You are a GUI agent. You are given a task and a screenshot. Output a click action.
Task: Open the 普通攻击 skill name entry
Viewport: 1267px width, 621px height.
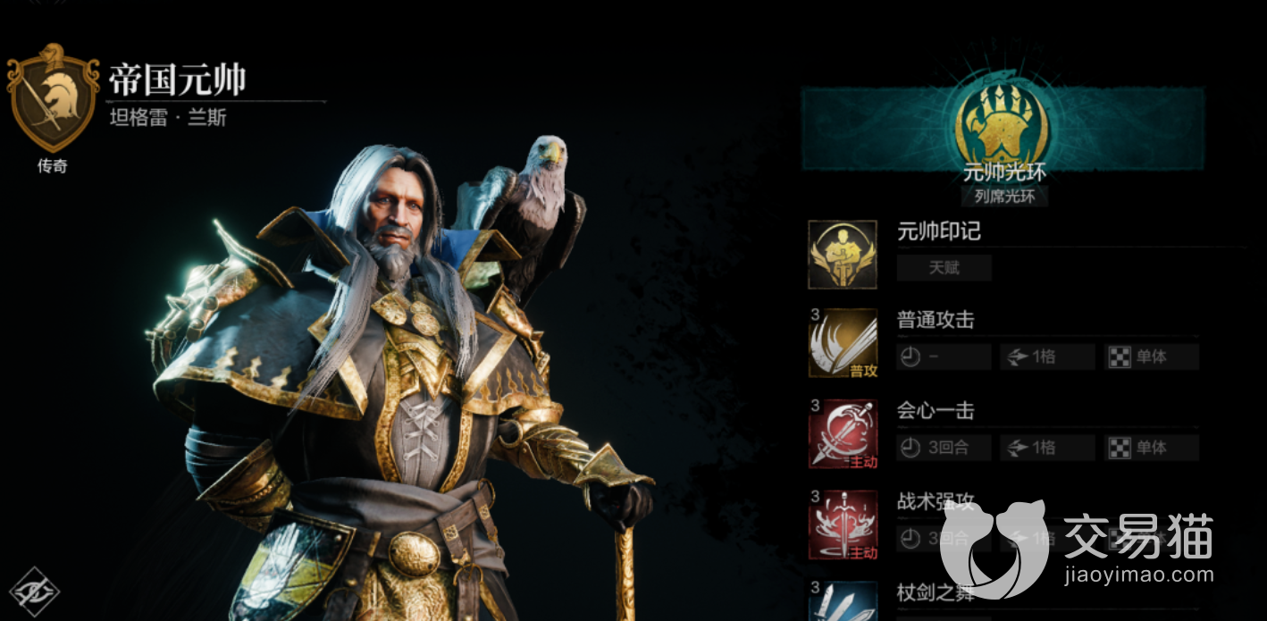(x=936, y=320)
